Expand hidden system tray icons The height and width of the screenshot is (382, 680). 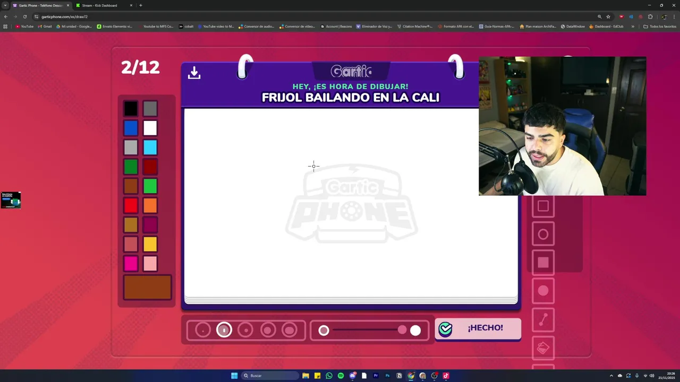click(x=611, y=376)
